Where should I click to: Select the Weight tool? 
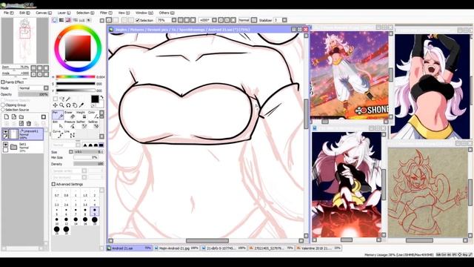click(81, 115)
